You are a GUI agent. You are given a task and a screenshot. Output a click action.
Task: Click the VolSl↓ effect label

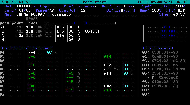click(x=92, y=31)
